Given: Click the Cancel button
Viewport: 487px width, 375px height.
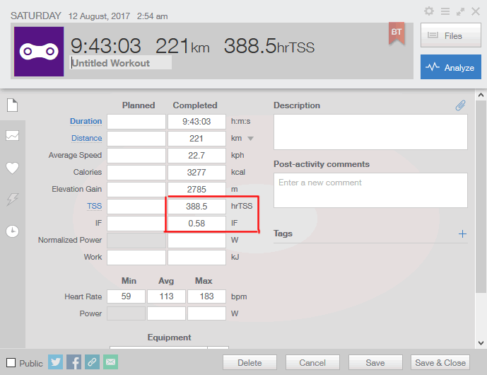Looking at the screenshot, I should (312, 362).
